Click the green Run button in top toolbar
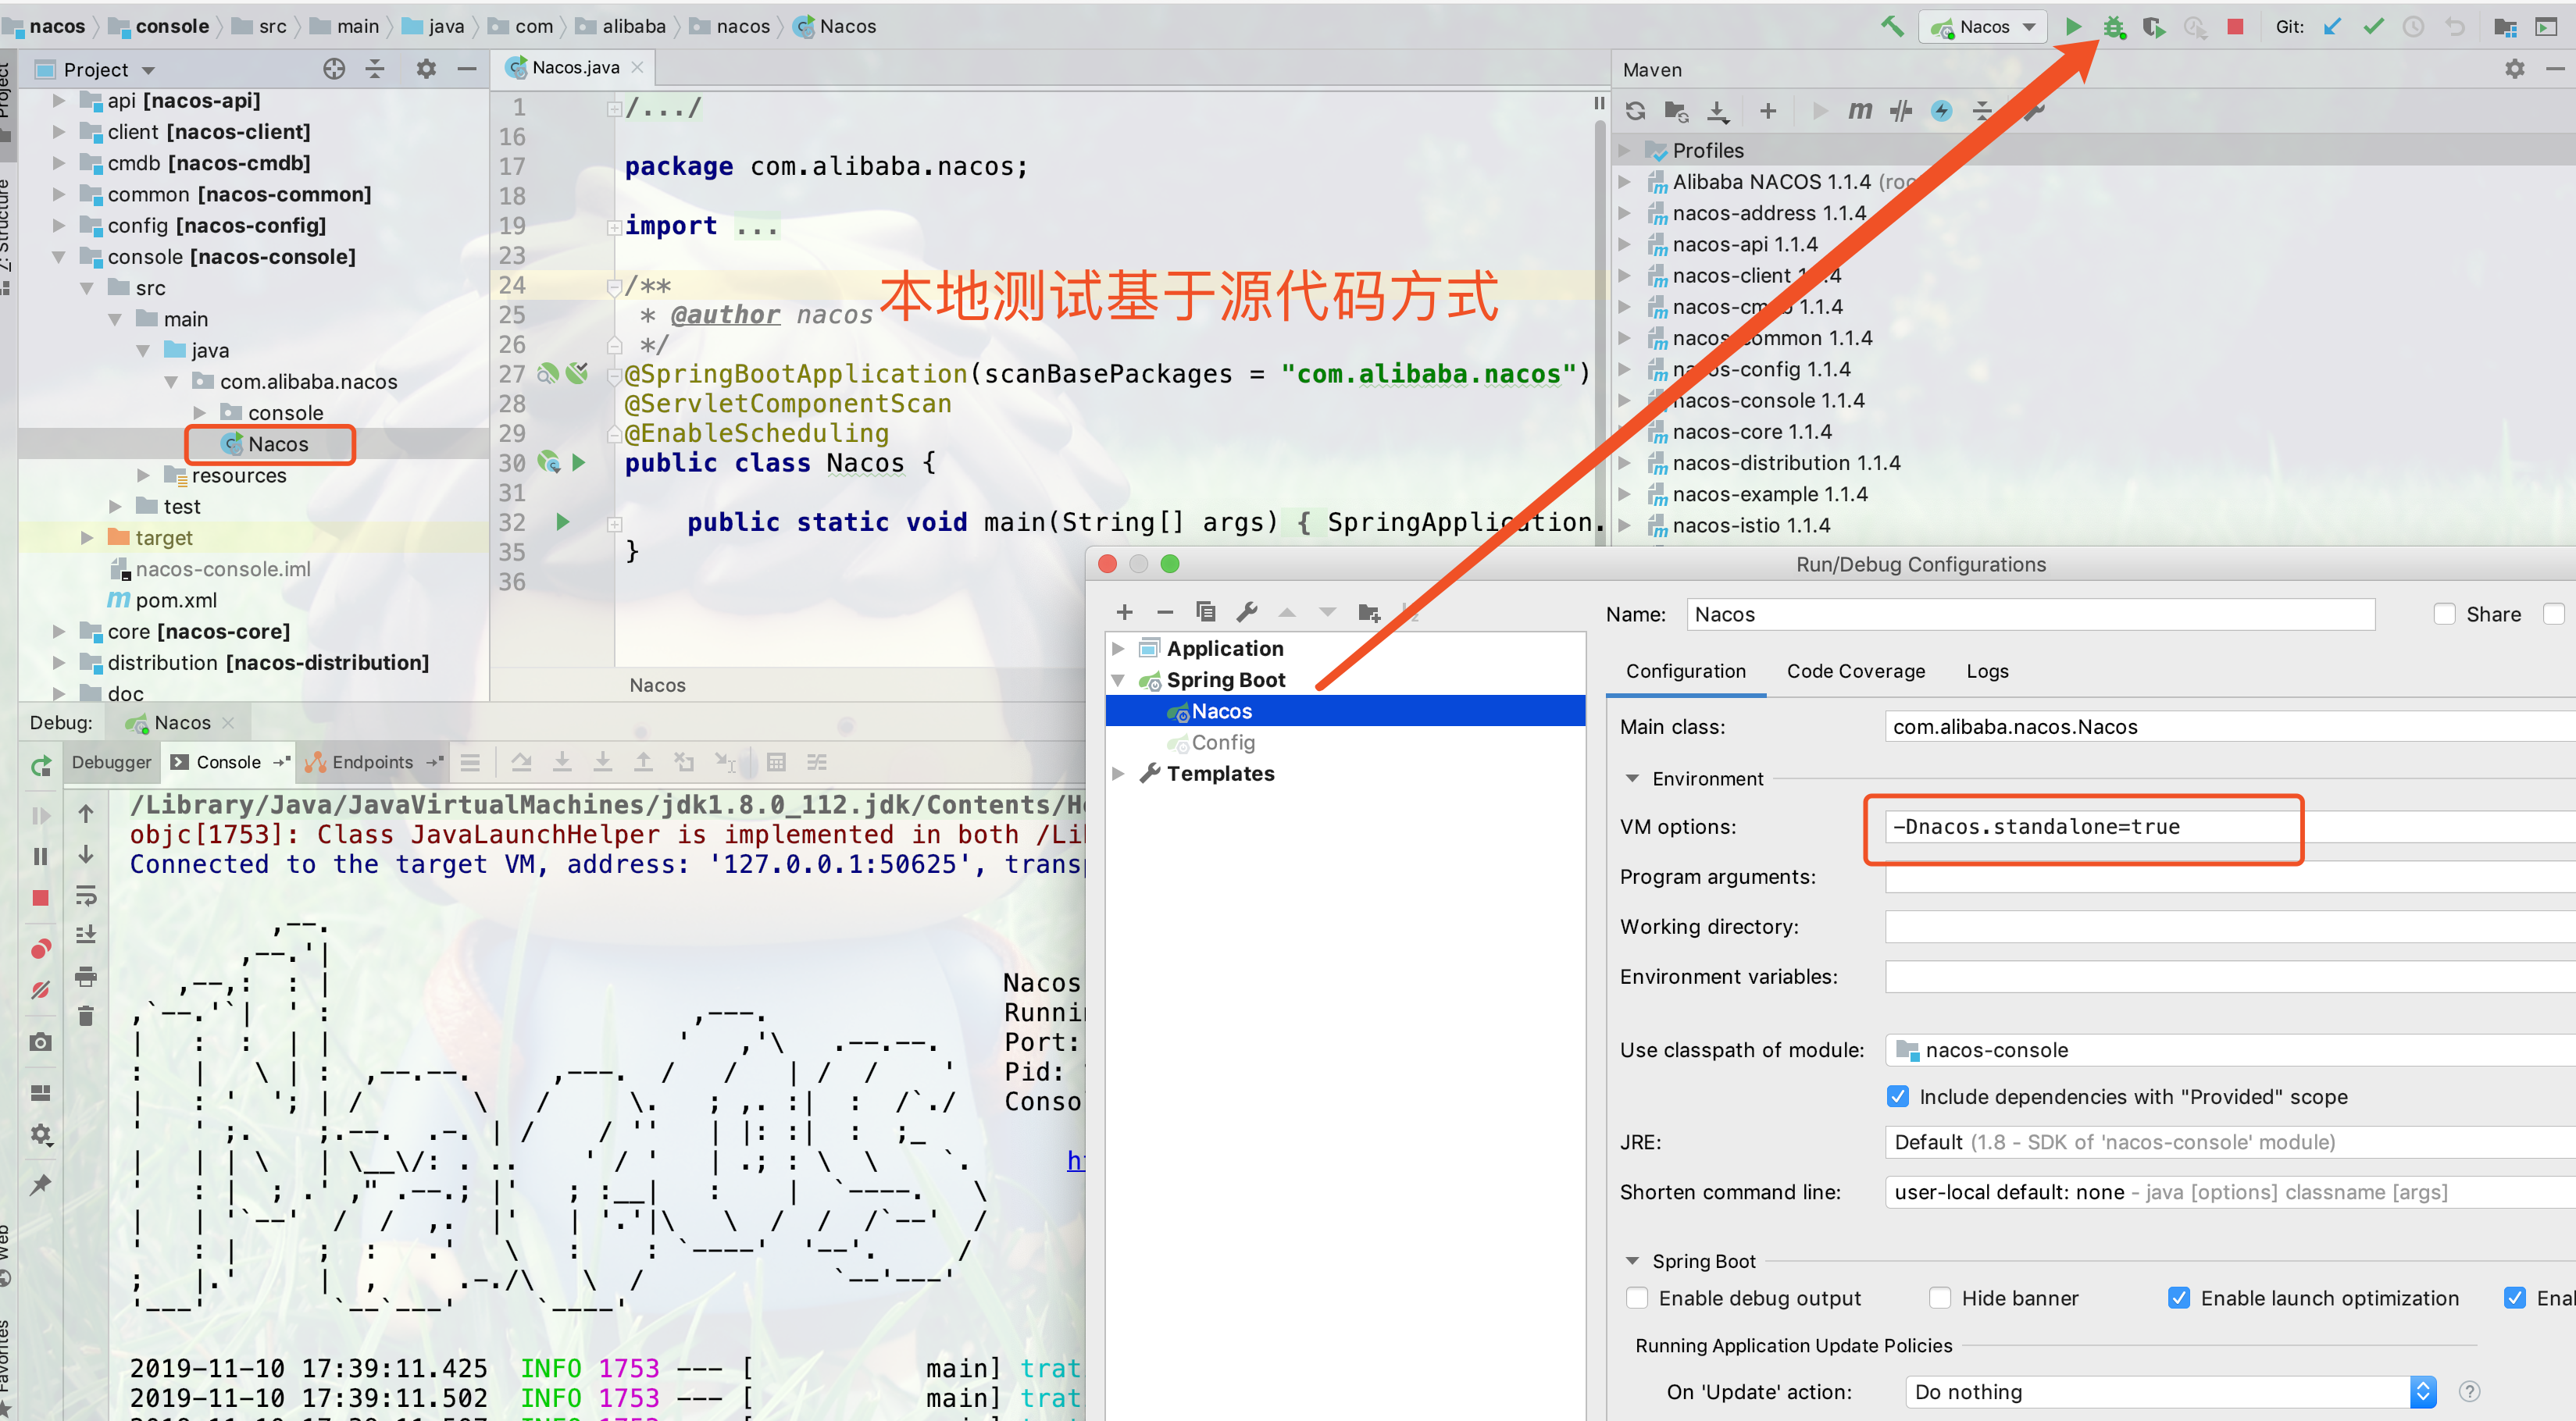 click(x=2073, y=27)
